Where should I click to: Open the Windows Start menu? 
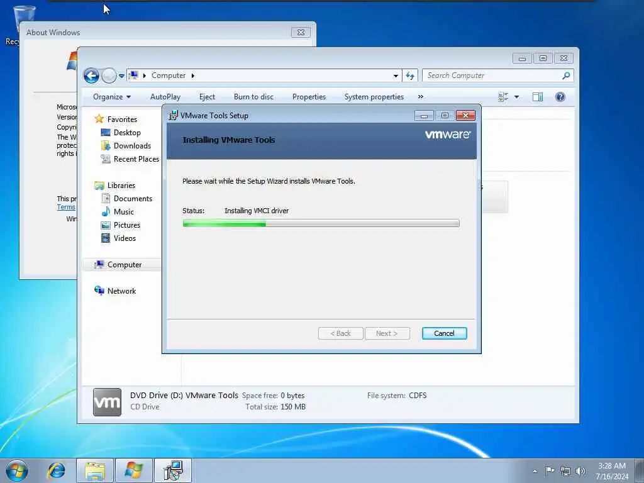click(x=17, y=470)
